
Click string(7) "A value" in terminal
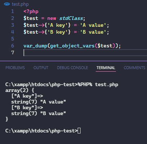pyautogui.click(x=39, y=102)
